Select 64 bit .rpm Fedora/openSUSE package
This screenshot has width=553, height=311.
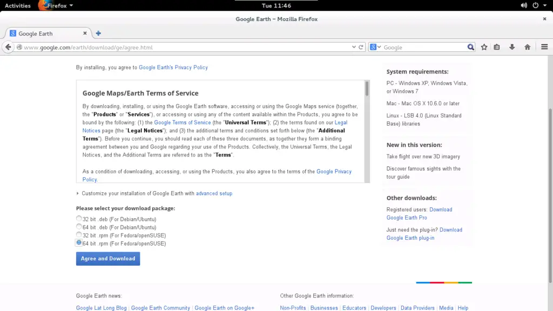(x=79, y=242)
